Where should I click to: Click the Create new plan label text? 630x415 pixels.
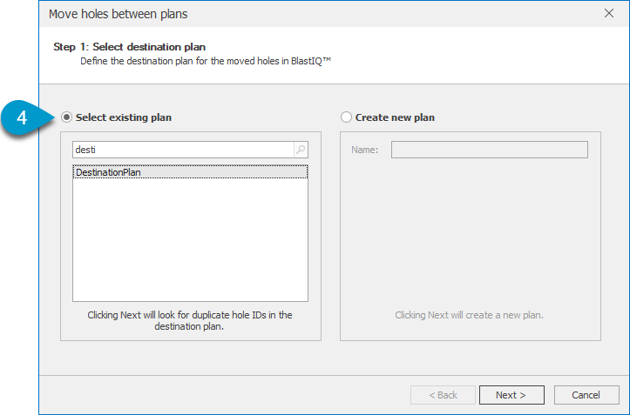(x=395, y=117)
